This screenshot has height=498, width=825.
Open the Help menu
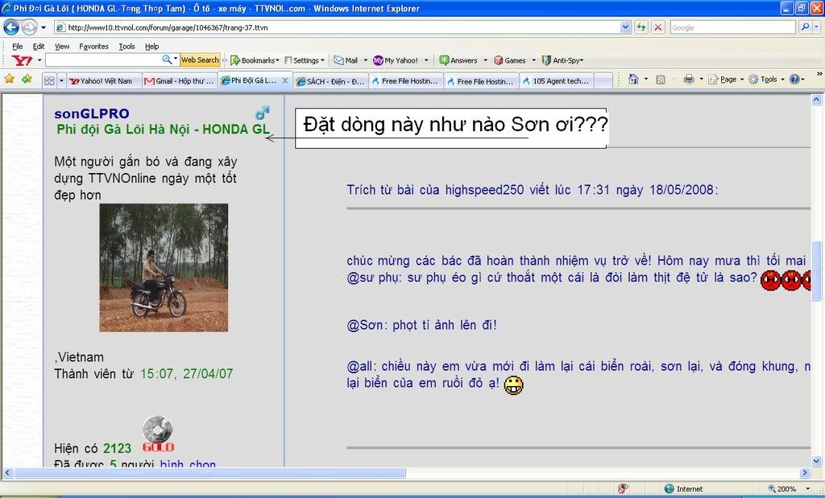coord(151,46)
